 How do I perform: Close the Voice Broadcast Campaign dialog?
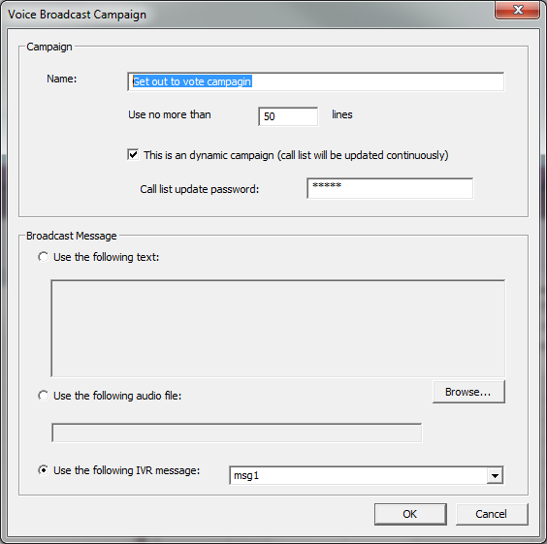point(517,10)
